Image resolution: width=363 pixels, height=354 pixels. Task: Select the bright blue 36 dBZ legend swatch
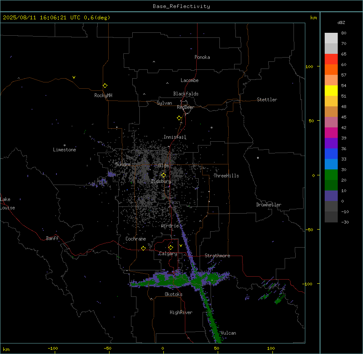331,153
